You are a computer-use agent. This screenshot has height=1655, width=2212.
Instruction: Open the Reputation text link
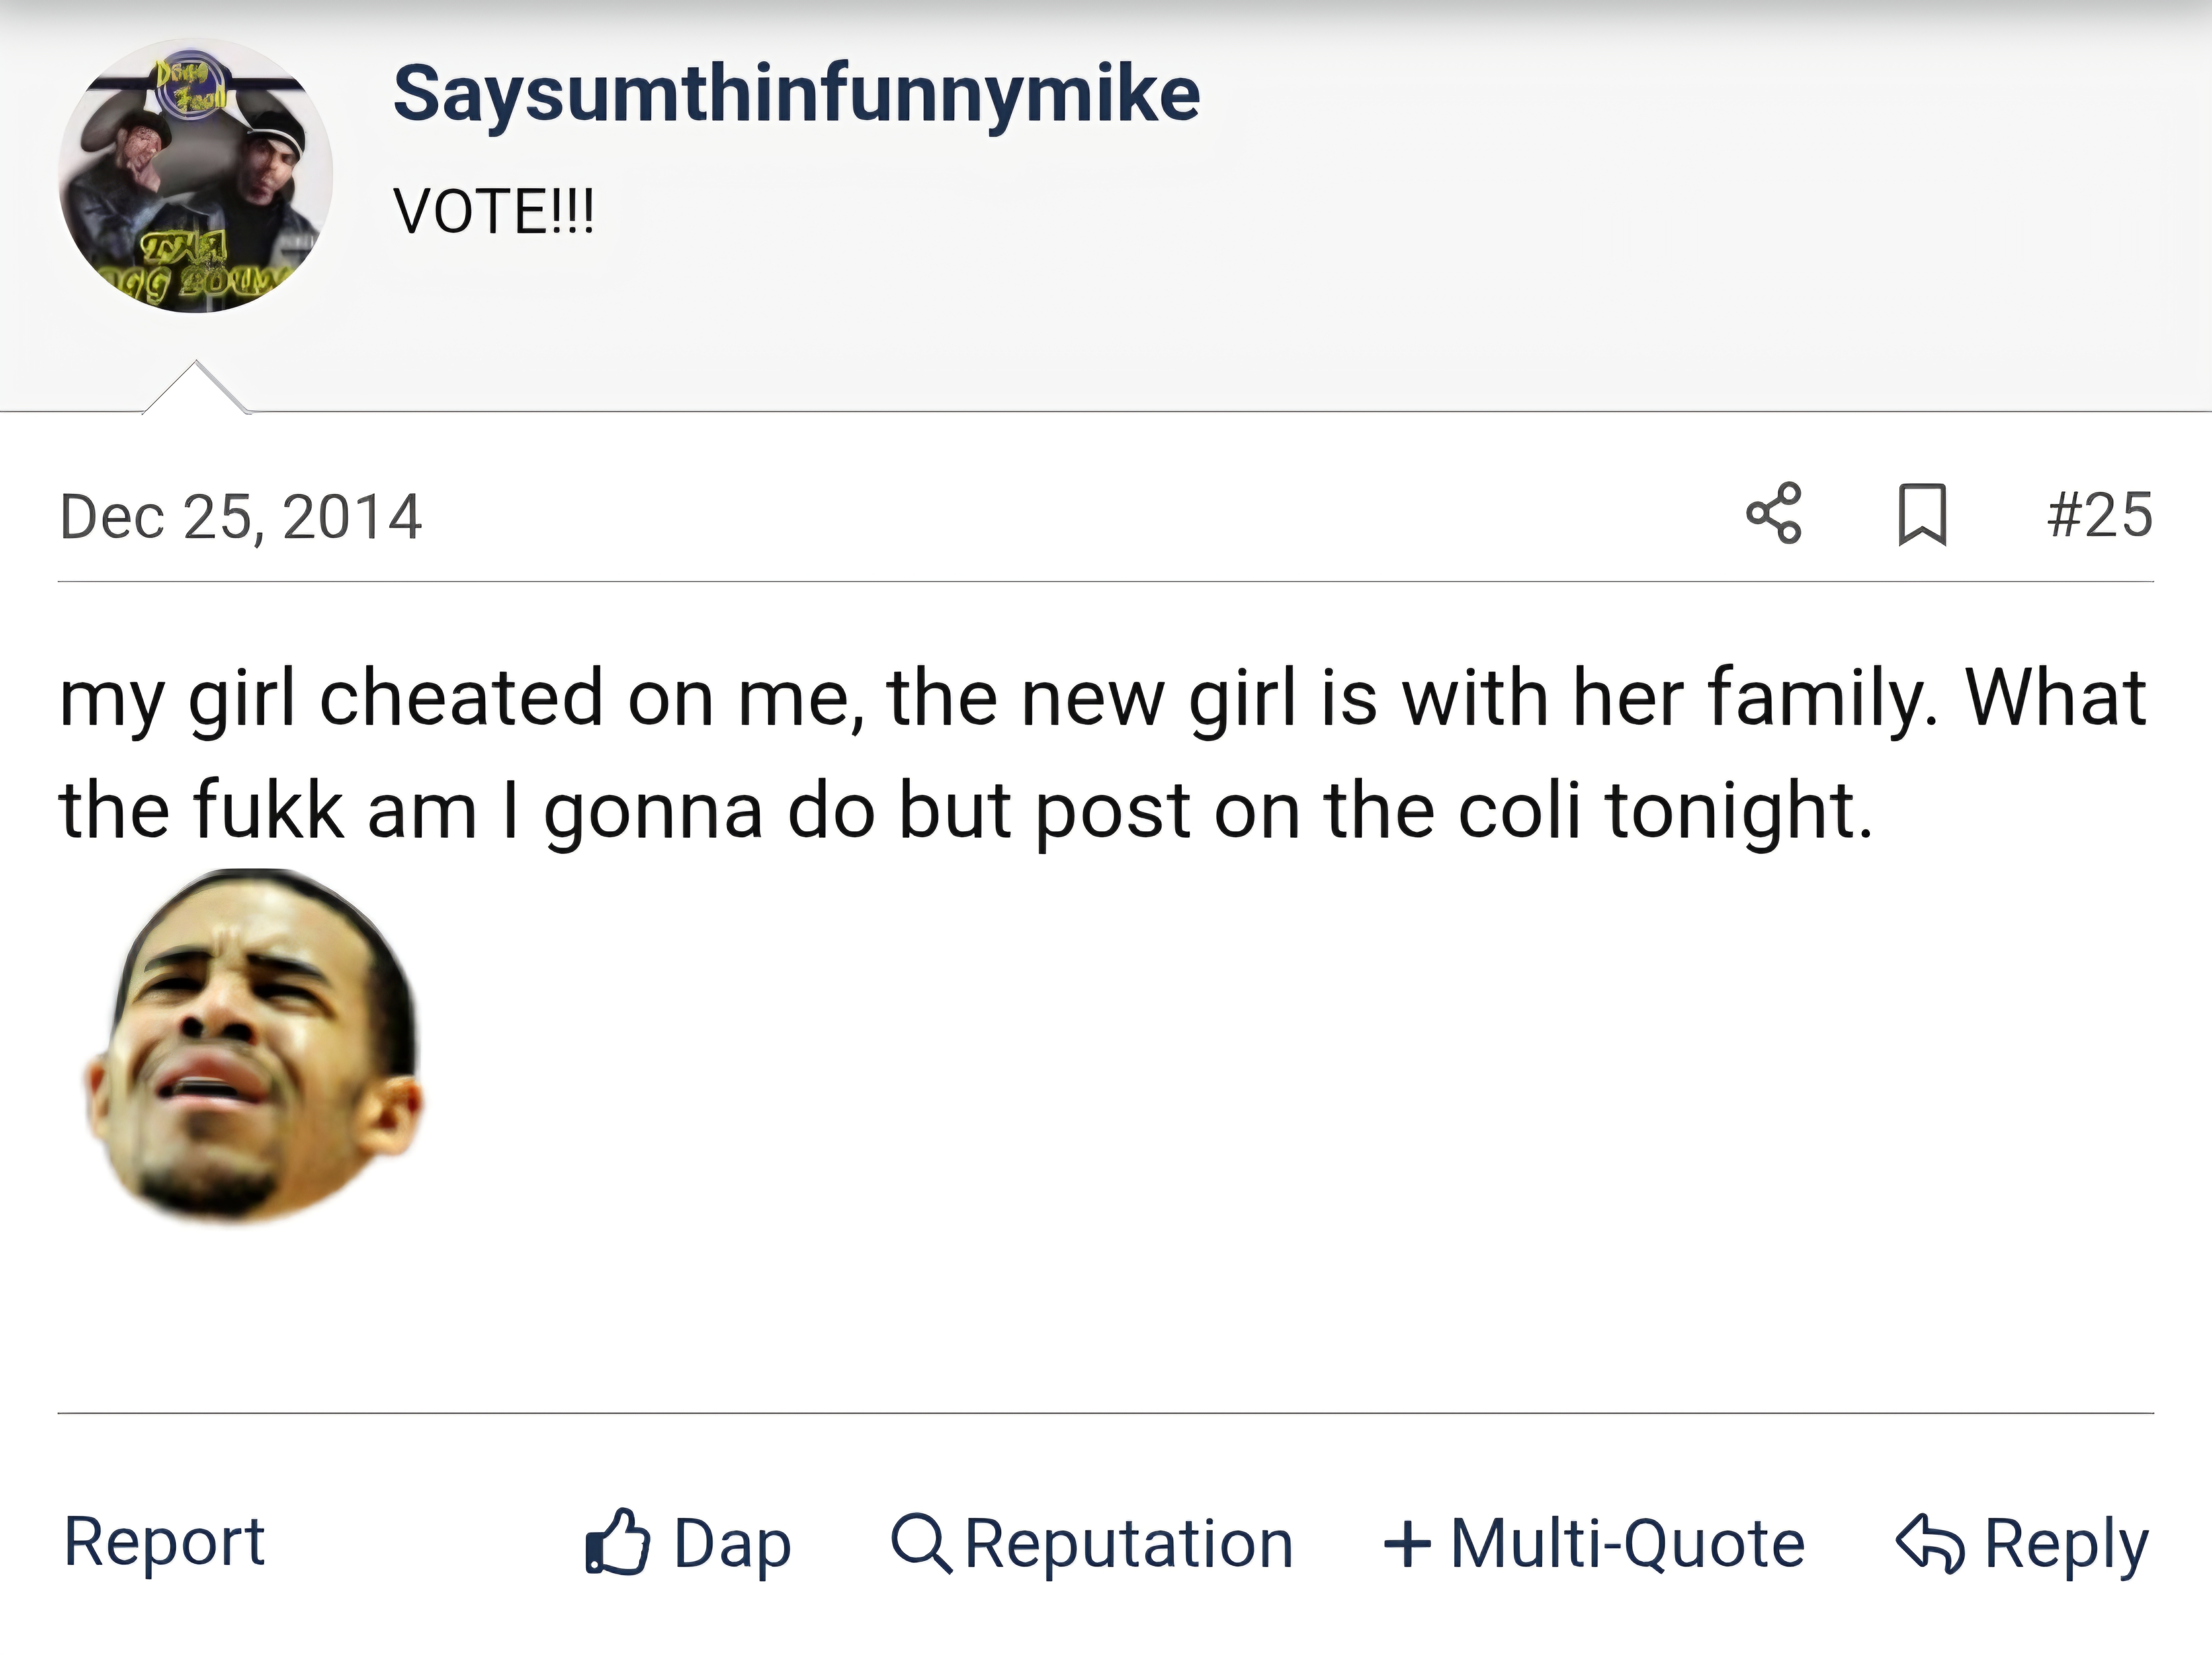pos(1128,1543)
